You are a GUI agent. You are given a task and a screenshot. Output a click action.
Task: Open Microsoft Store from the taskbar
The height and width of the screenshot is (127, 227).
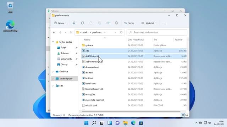pyautogui.click(x=141, y=123)
